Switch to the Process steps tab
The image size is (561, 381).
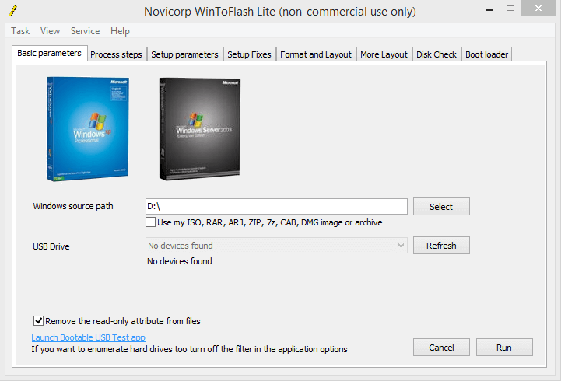click(x=116, y=54)
